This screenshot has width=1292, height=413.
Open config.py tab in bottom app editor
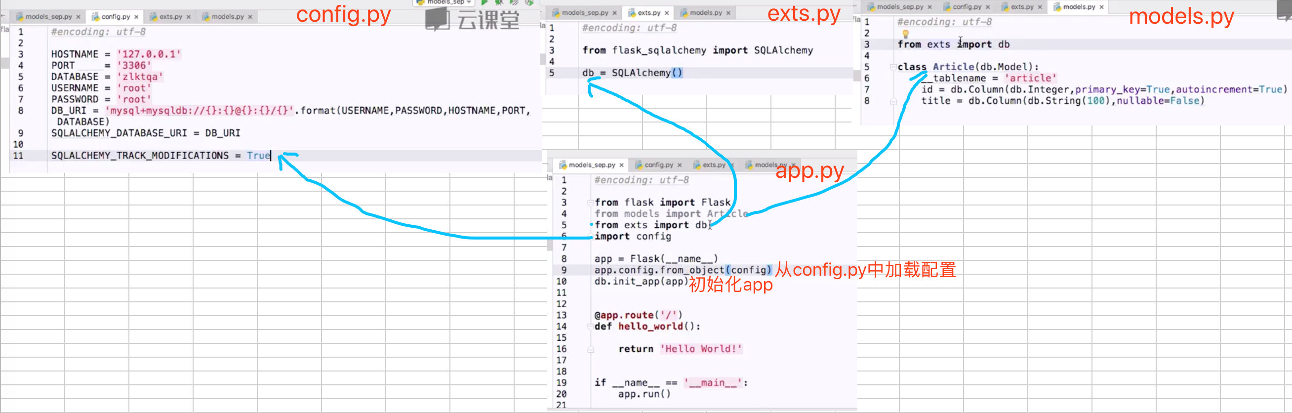659,165
